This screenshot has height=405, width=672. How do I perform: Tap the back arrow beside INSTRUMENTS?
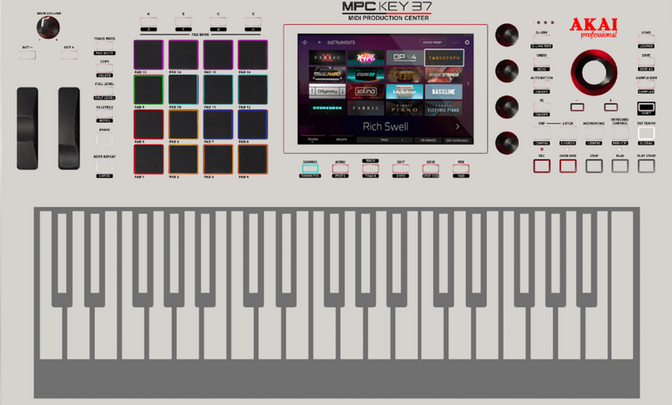click(x=319, y=42)
